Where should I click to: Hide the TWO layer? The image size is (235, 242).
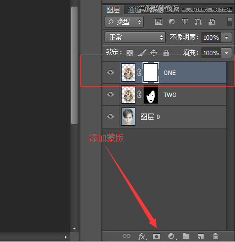tap(111, 94)
